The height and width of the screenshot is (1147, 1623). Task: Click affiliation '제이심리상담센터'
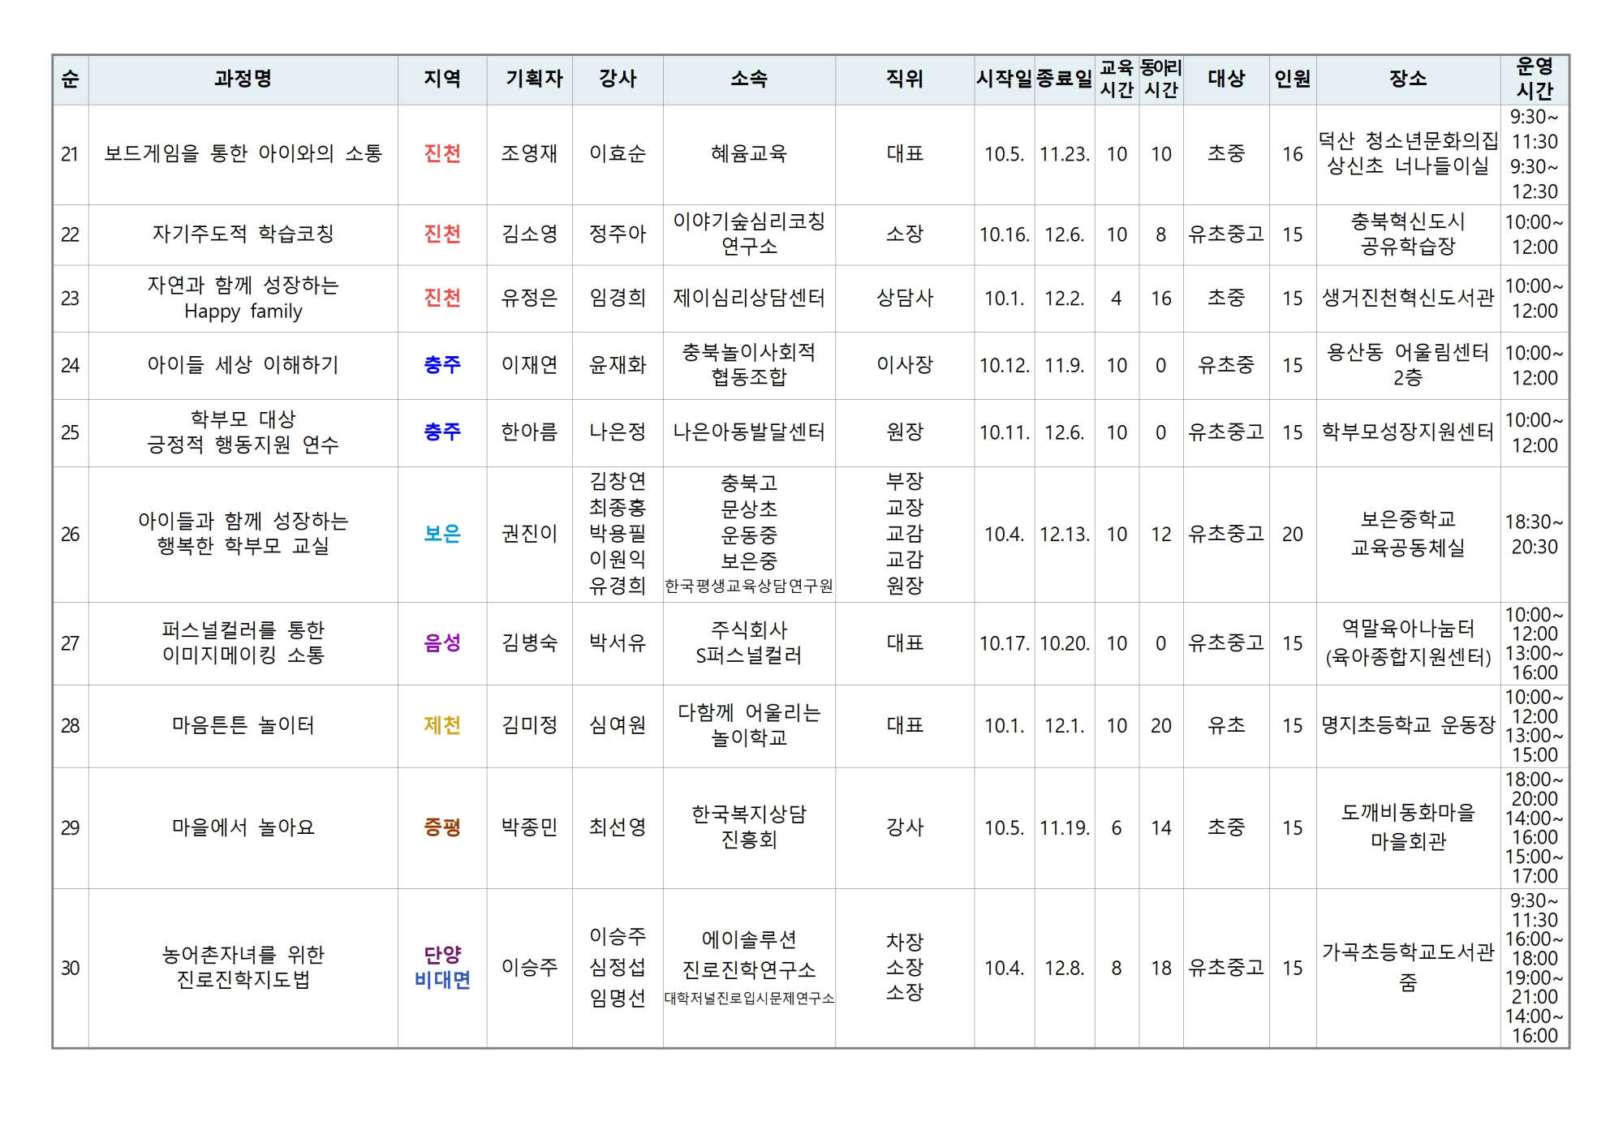pyautogui.click(x=749, y=298)
